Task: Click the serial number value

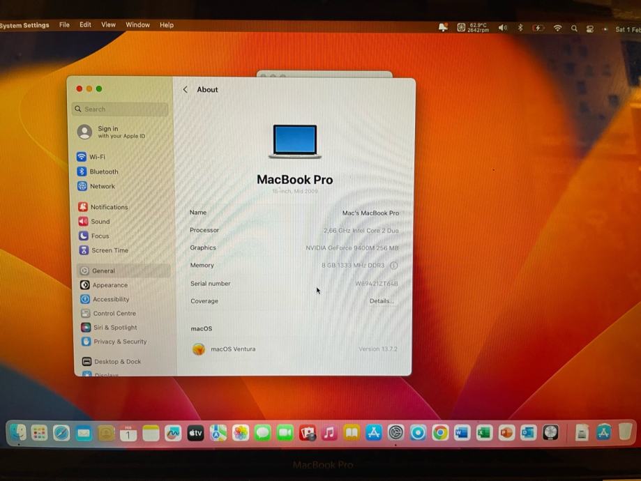Action: (376, 284)
